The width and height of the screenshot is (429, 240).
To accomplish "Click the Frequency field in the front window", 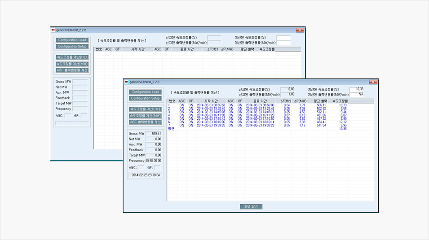I will [x=153, y=160].
